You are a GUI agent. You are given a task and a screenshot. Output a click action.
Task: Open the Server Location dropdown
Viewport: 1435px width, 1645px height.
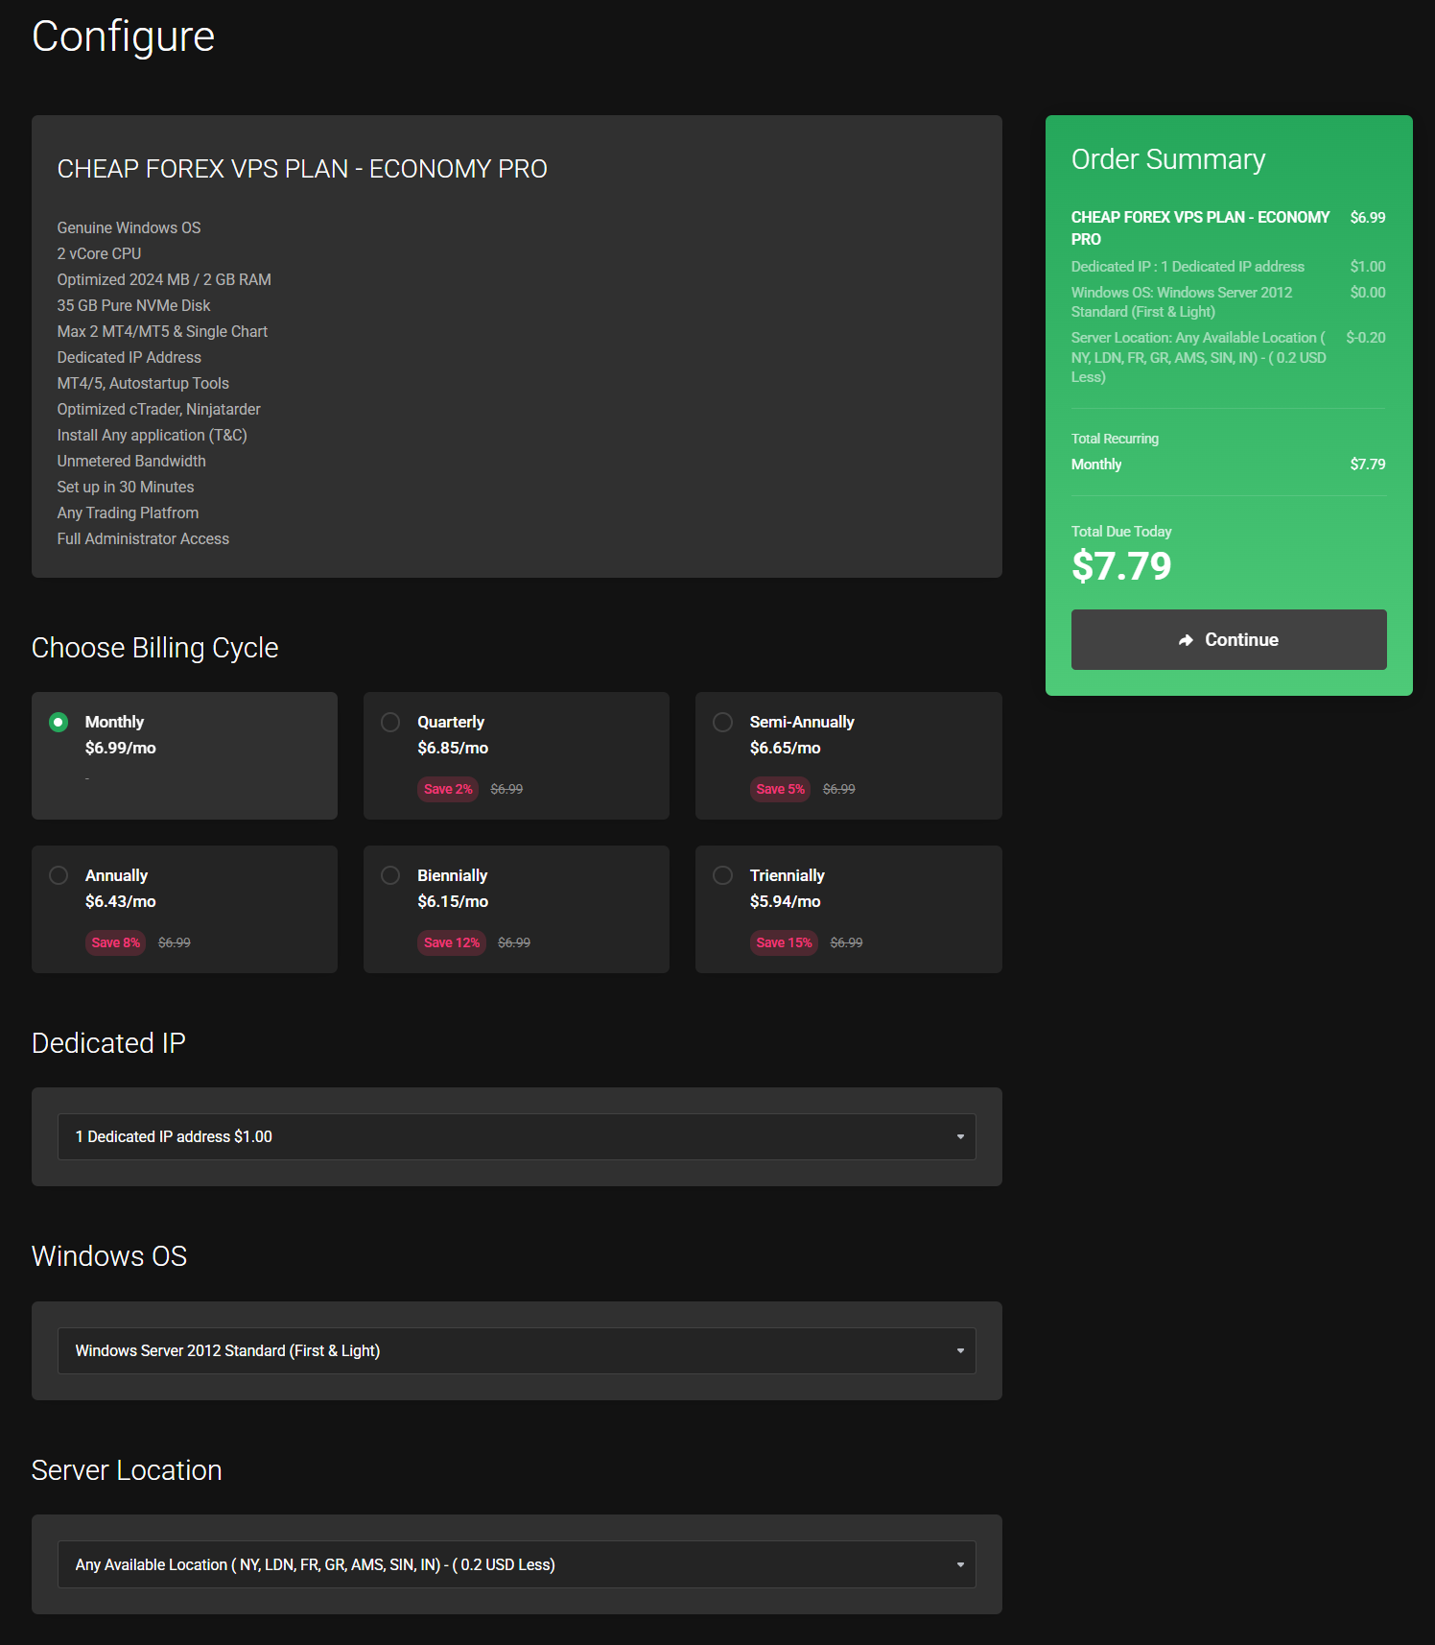click(516, 1564)
